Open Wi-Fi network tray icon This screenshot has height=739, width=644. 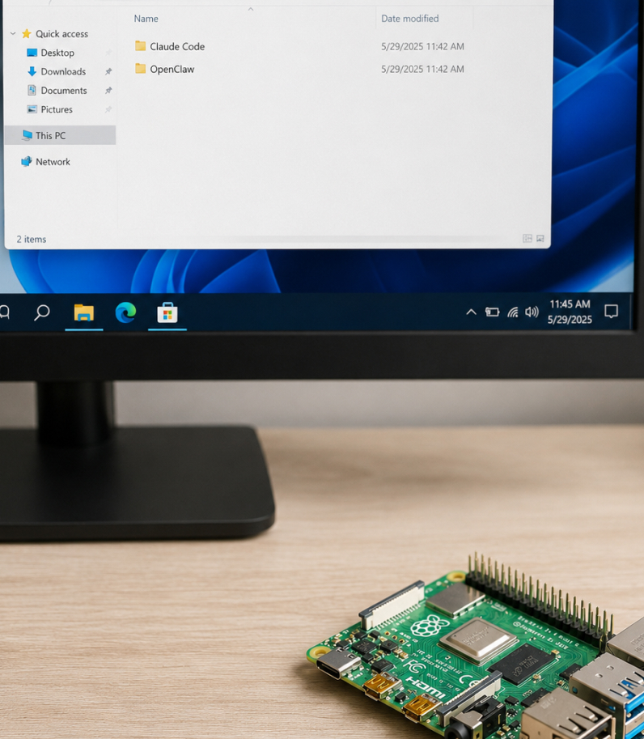513,312
